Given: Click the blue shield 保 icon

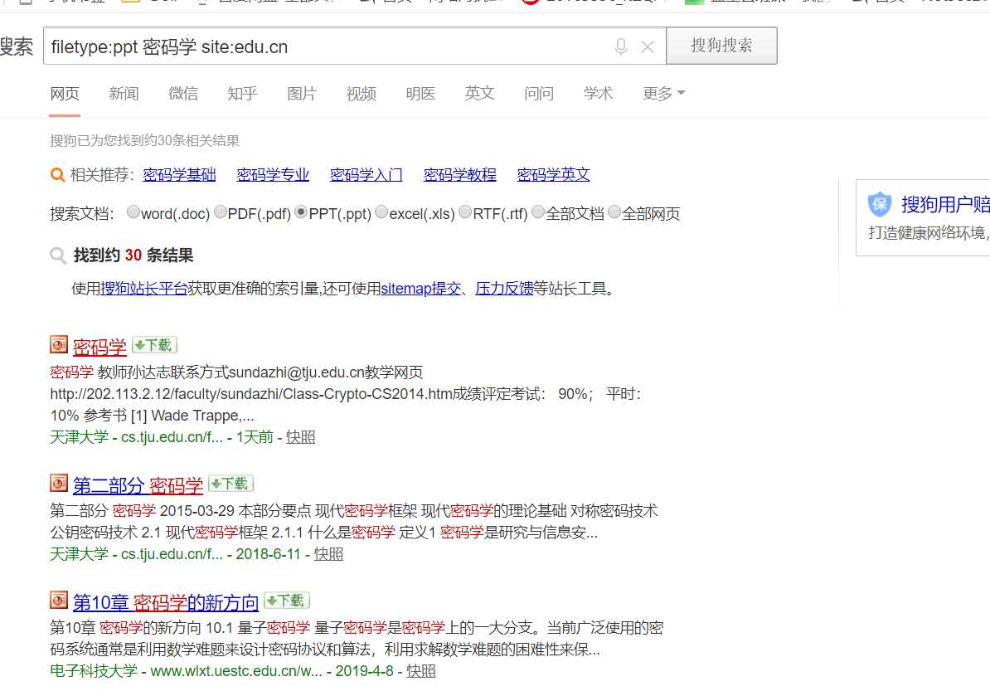Looking at the screenshot, I should pyautogui.click(x=880, y=204).
